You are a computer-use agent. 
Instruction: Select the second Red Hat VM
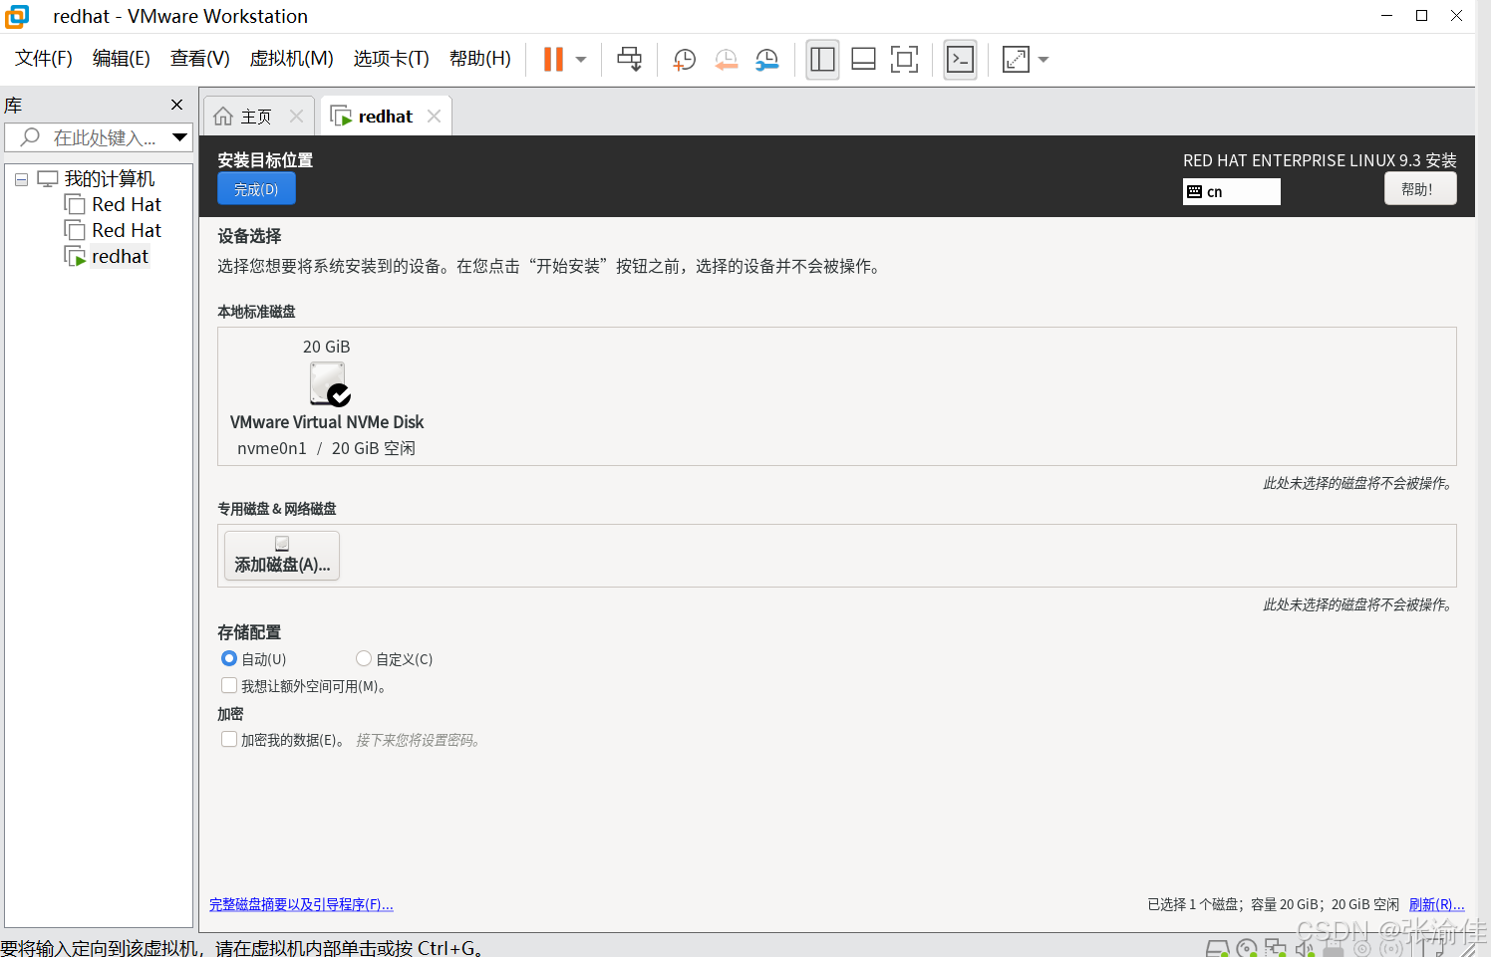tap(126, 231)
